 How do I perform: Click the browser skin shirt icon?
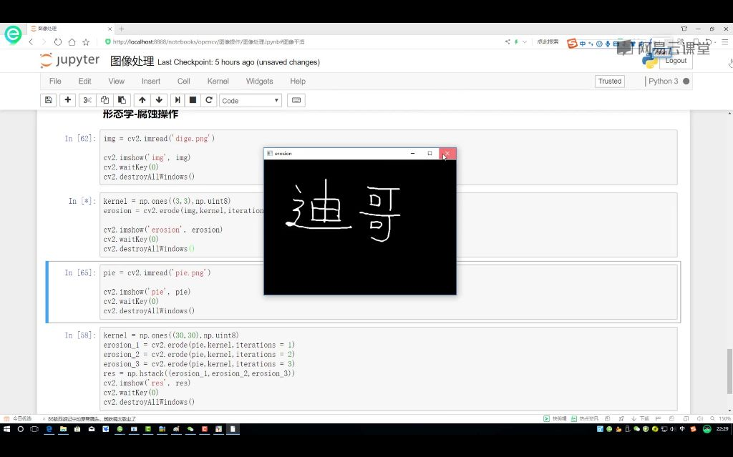[684, 29]
